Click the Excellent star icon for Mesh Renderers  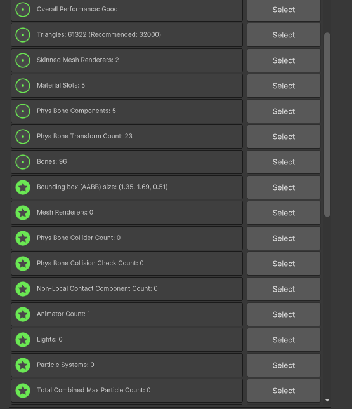(23, 213)
